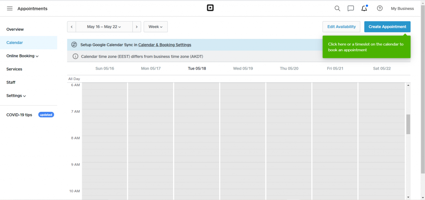Click the Square logo icon
The image size is (425, 200).
point(210,8)
